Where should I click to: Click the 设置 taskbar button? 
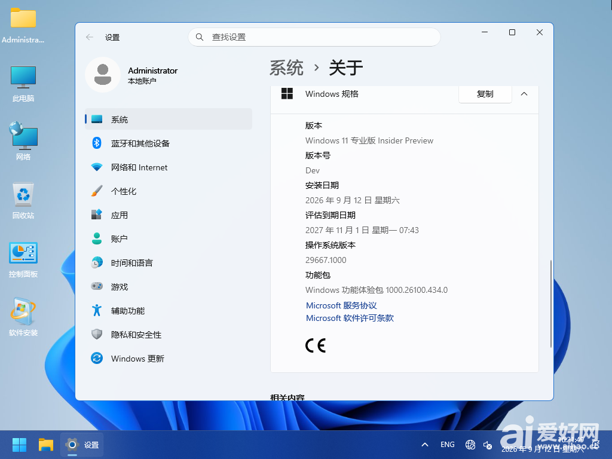point(82,445)
